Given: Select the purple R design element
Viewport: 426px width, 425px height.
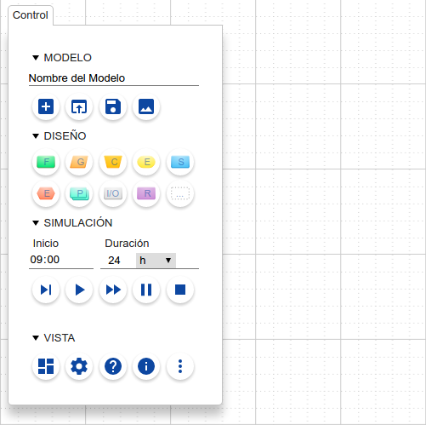Looking at the screenshot, I should [146, 193].
